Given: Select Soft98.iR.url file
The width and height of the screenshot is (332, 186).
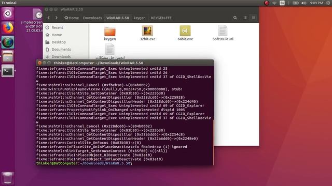Looking at the screenshot, I should [x=223, y=33].
